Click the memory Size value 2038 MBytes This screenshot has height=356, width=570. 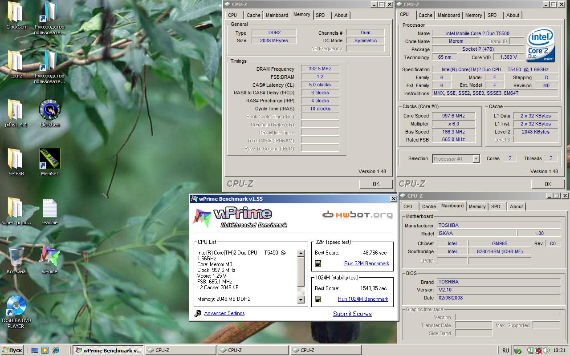click(273, 40)
